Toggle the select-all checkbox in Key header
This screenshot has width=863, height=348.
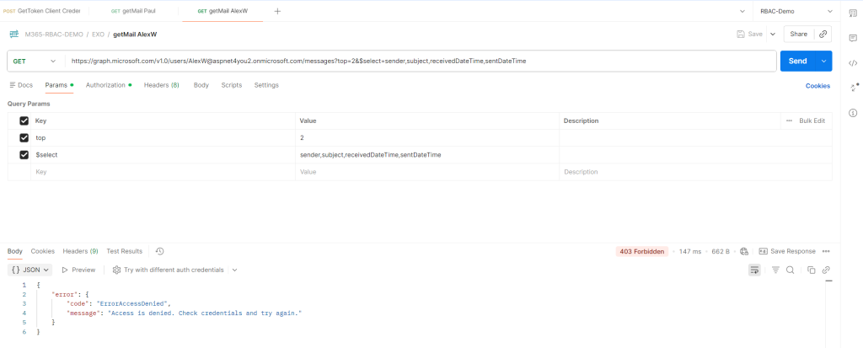point(24,120)
